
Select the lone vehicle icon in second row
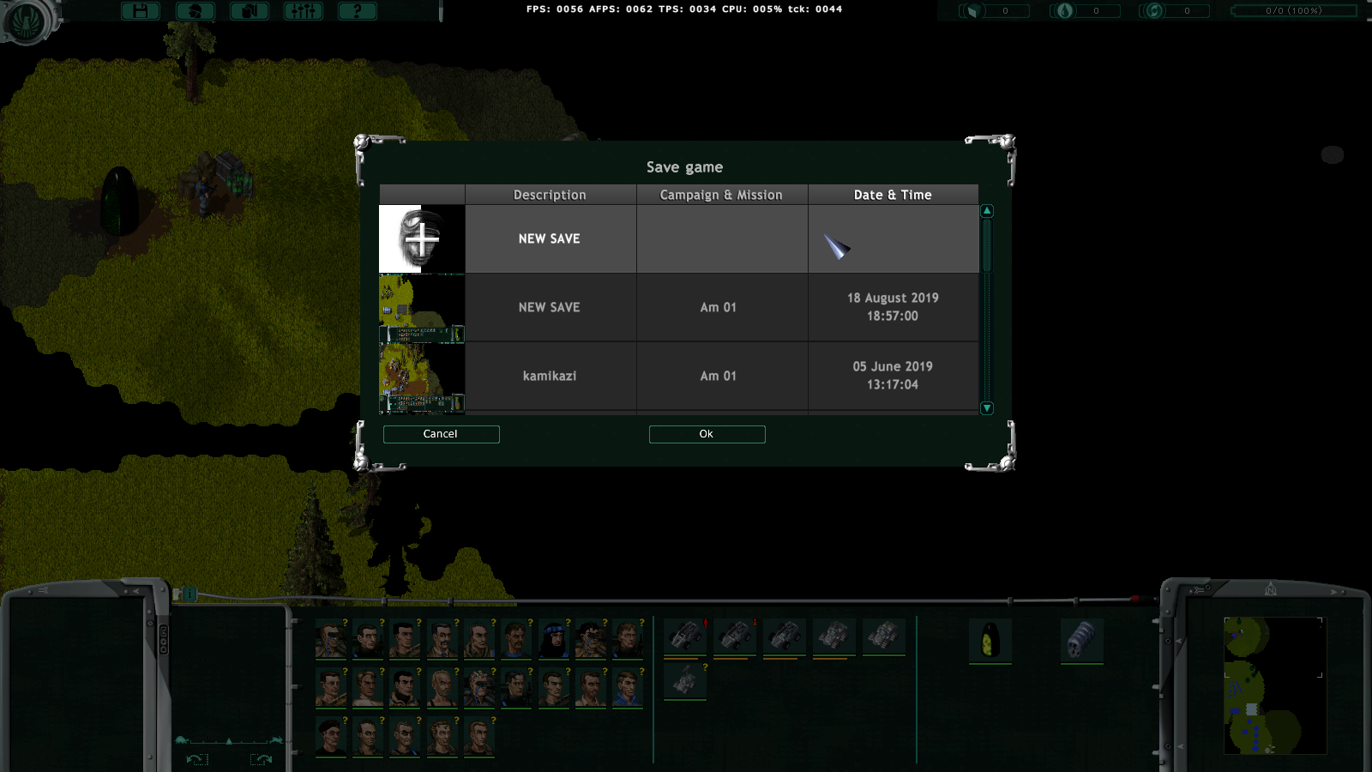tap(685, 681)
